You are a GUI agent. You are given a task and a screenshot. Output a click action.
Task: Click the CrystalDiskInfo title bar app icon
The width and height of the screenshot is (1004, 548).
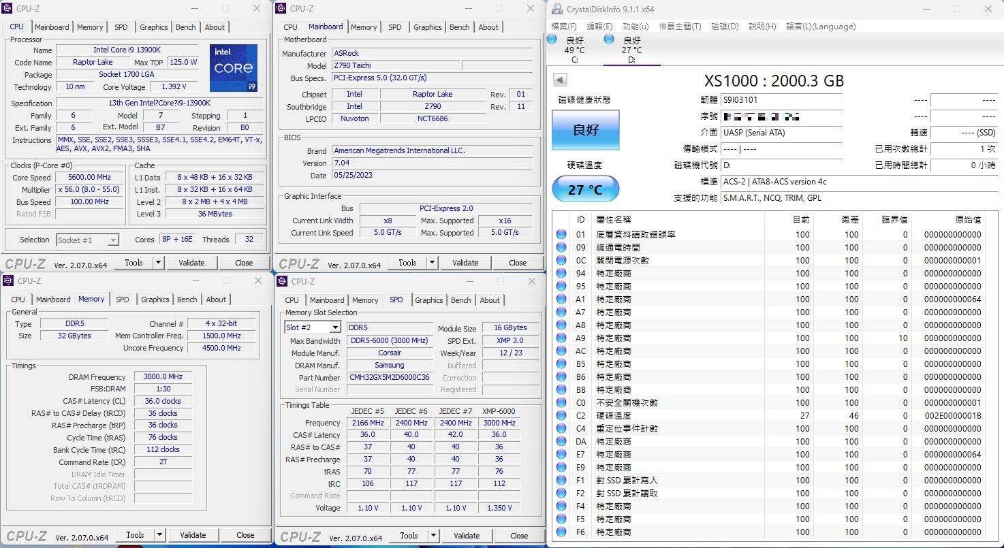[x=556, y=9]
